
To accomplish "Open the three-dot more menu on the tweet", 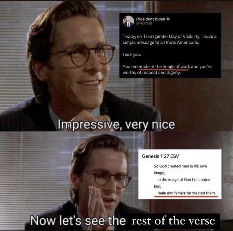I will (215, 19).
